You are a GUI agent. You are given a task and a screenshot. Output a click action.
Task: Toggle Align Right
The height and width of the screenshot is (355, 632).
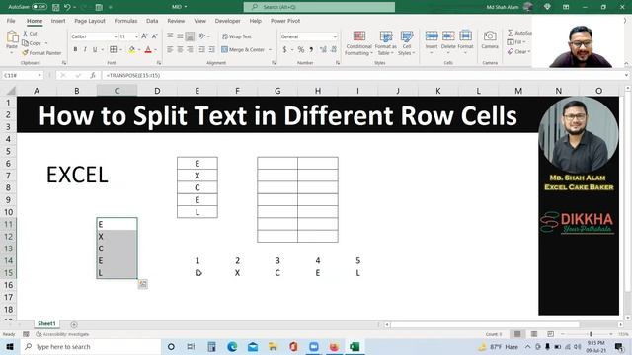(190, 49)
